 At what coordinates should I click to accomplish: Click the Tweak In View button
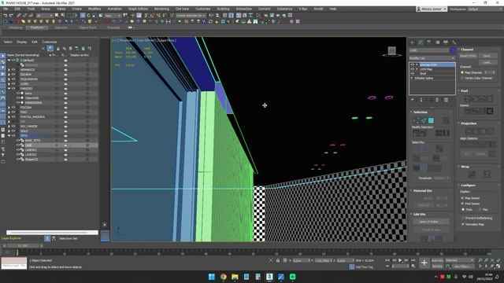tap(432, 230)
